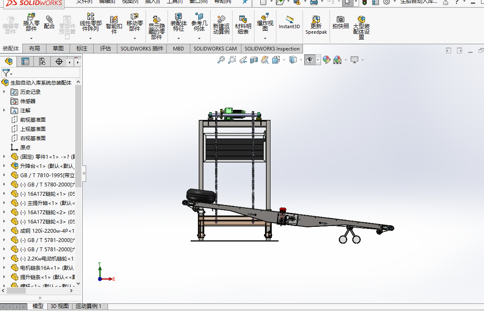Open the PropertyManager tab icon
This screenshot has height=311, width=484.
click(25, 61)
